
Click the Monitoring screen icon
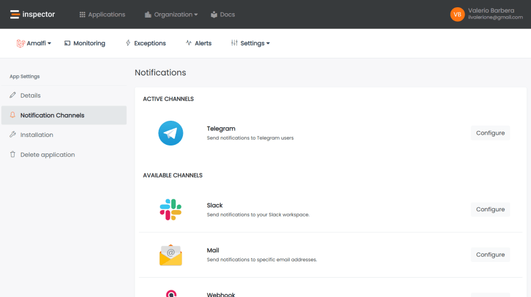[x=68, y=43]
